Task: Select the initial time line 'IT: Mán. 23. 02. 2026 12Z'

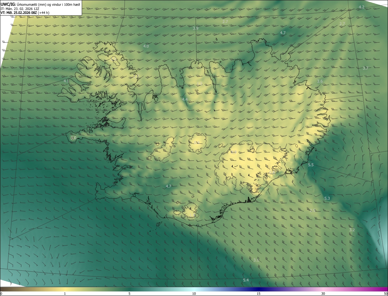Action: click(20, 8)
